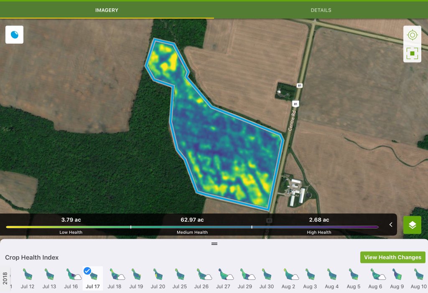The height and width of the screenshot is (293, 428).
Task: Select the Jul 18 cloudy imagery thumbnail
Action: (x=115, y=278)
